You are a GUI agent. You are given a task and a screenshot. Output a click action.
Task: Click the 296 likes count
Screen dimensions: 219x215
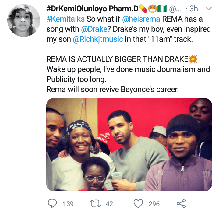(154, 203)
